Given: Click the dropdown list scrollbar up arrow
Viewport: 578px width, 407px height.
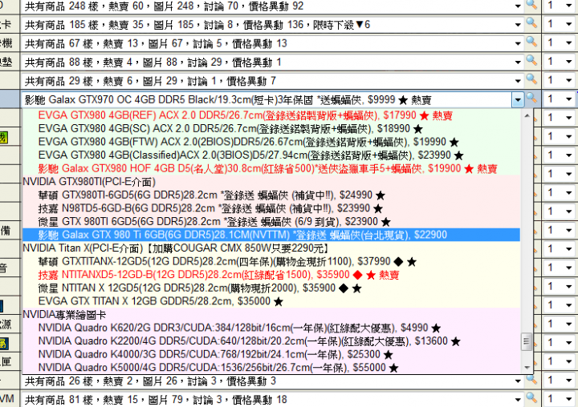Looking at the screenshot, I should pyautogui.click(x=527, y=115).
